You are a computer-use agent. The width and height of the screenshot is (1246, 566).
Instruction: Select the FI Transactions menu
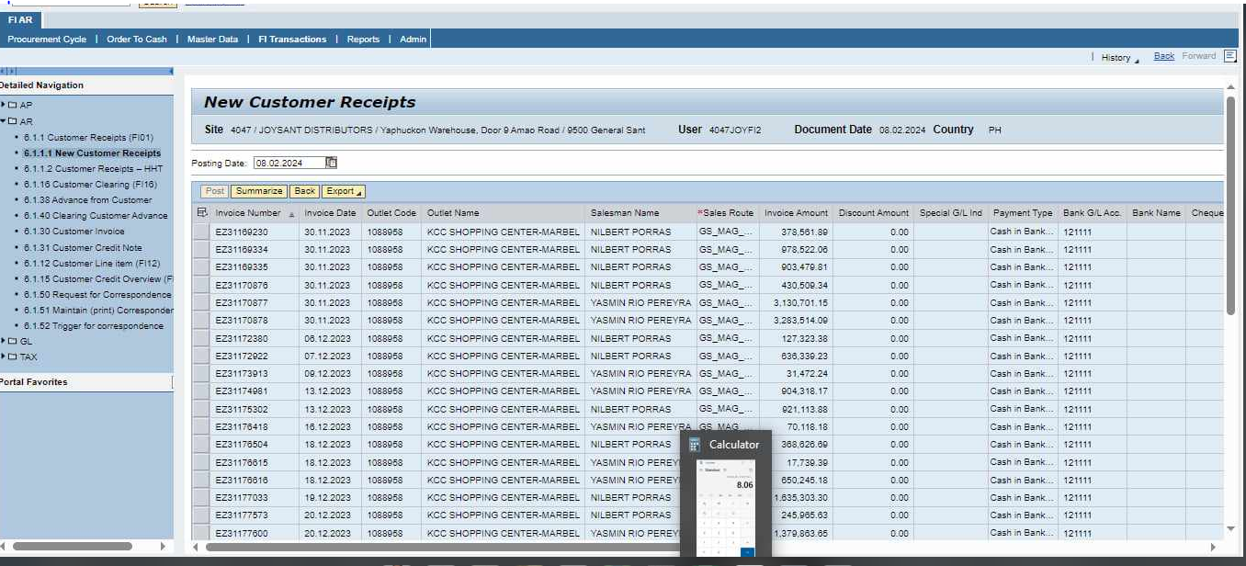[292, 39]
